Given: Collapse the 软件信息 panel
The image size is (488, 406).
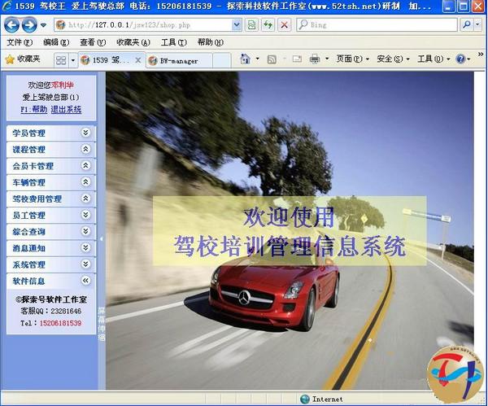Looking at the screenshot, I should click(85, 281).
